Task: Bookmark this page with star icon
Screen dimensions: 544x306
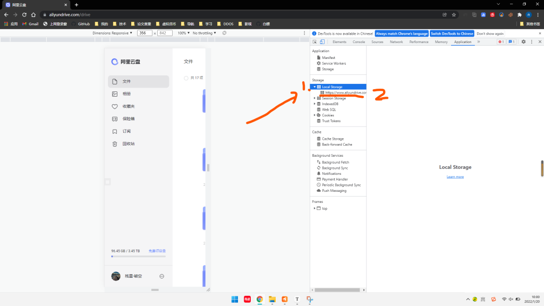Action: [454, 14]
